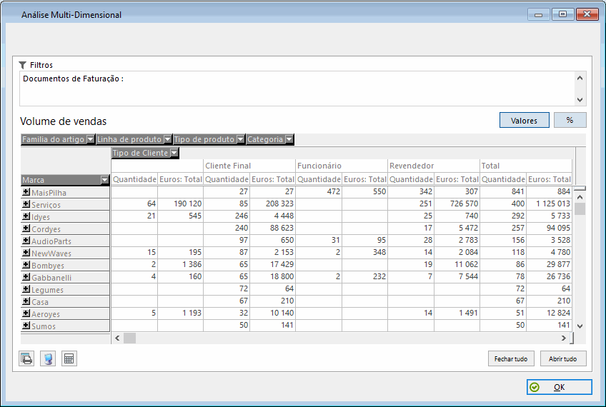606x407 pixels.
Task: Click the Filtros funnel icon
Action: (x=23, y=65)
